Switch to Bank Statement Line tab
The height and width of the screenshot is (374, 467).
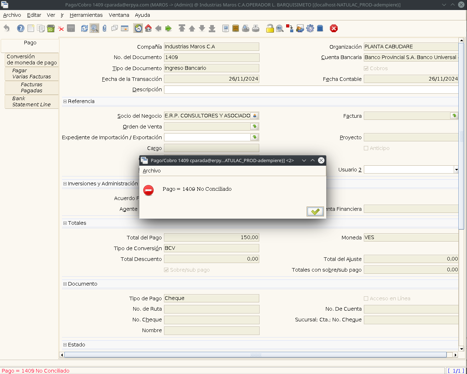click(32, 102)
